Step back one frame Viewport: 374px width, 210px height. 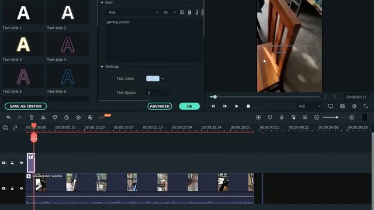pos(213,106)
